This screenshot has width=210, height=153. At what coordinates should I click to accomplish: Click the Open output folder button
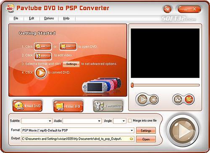[x=146, y=139]
